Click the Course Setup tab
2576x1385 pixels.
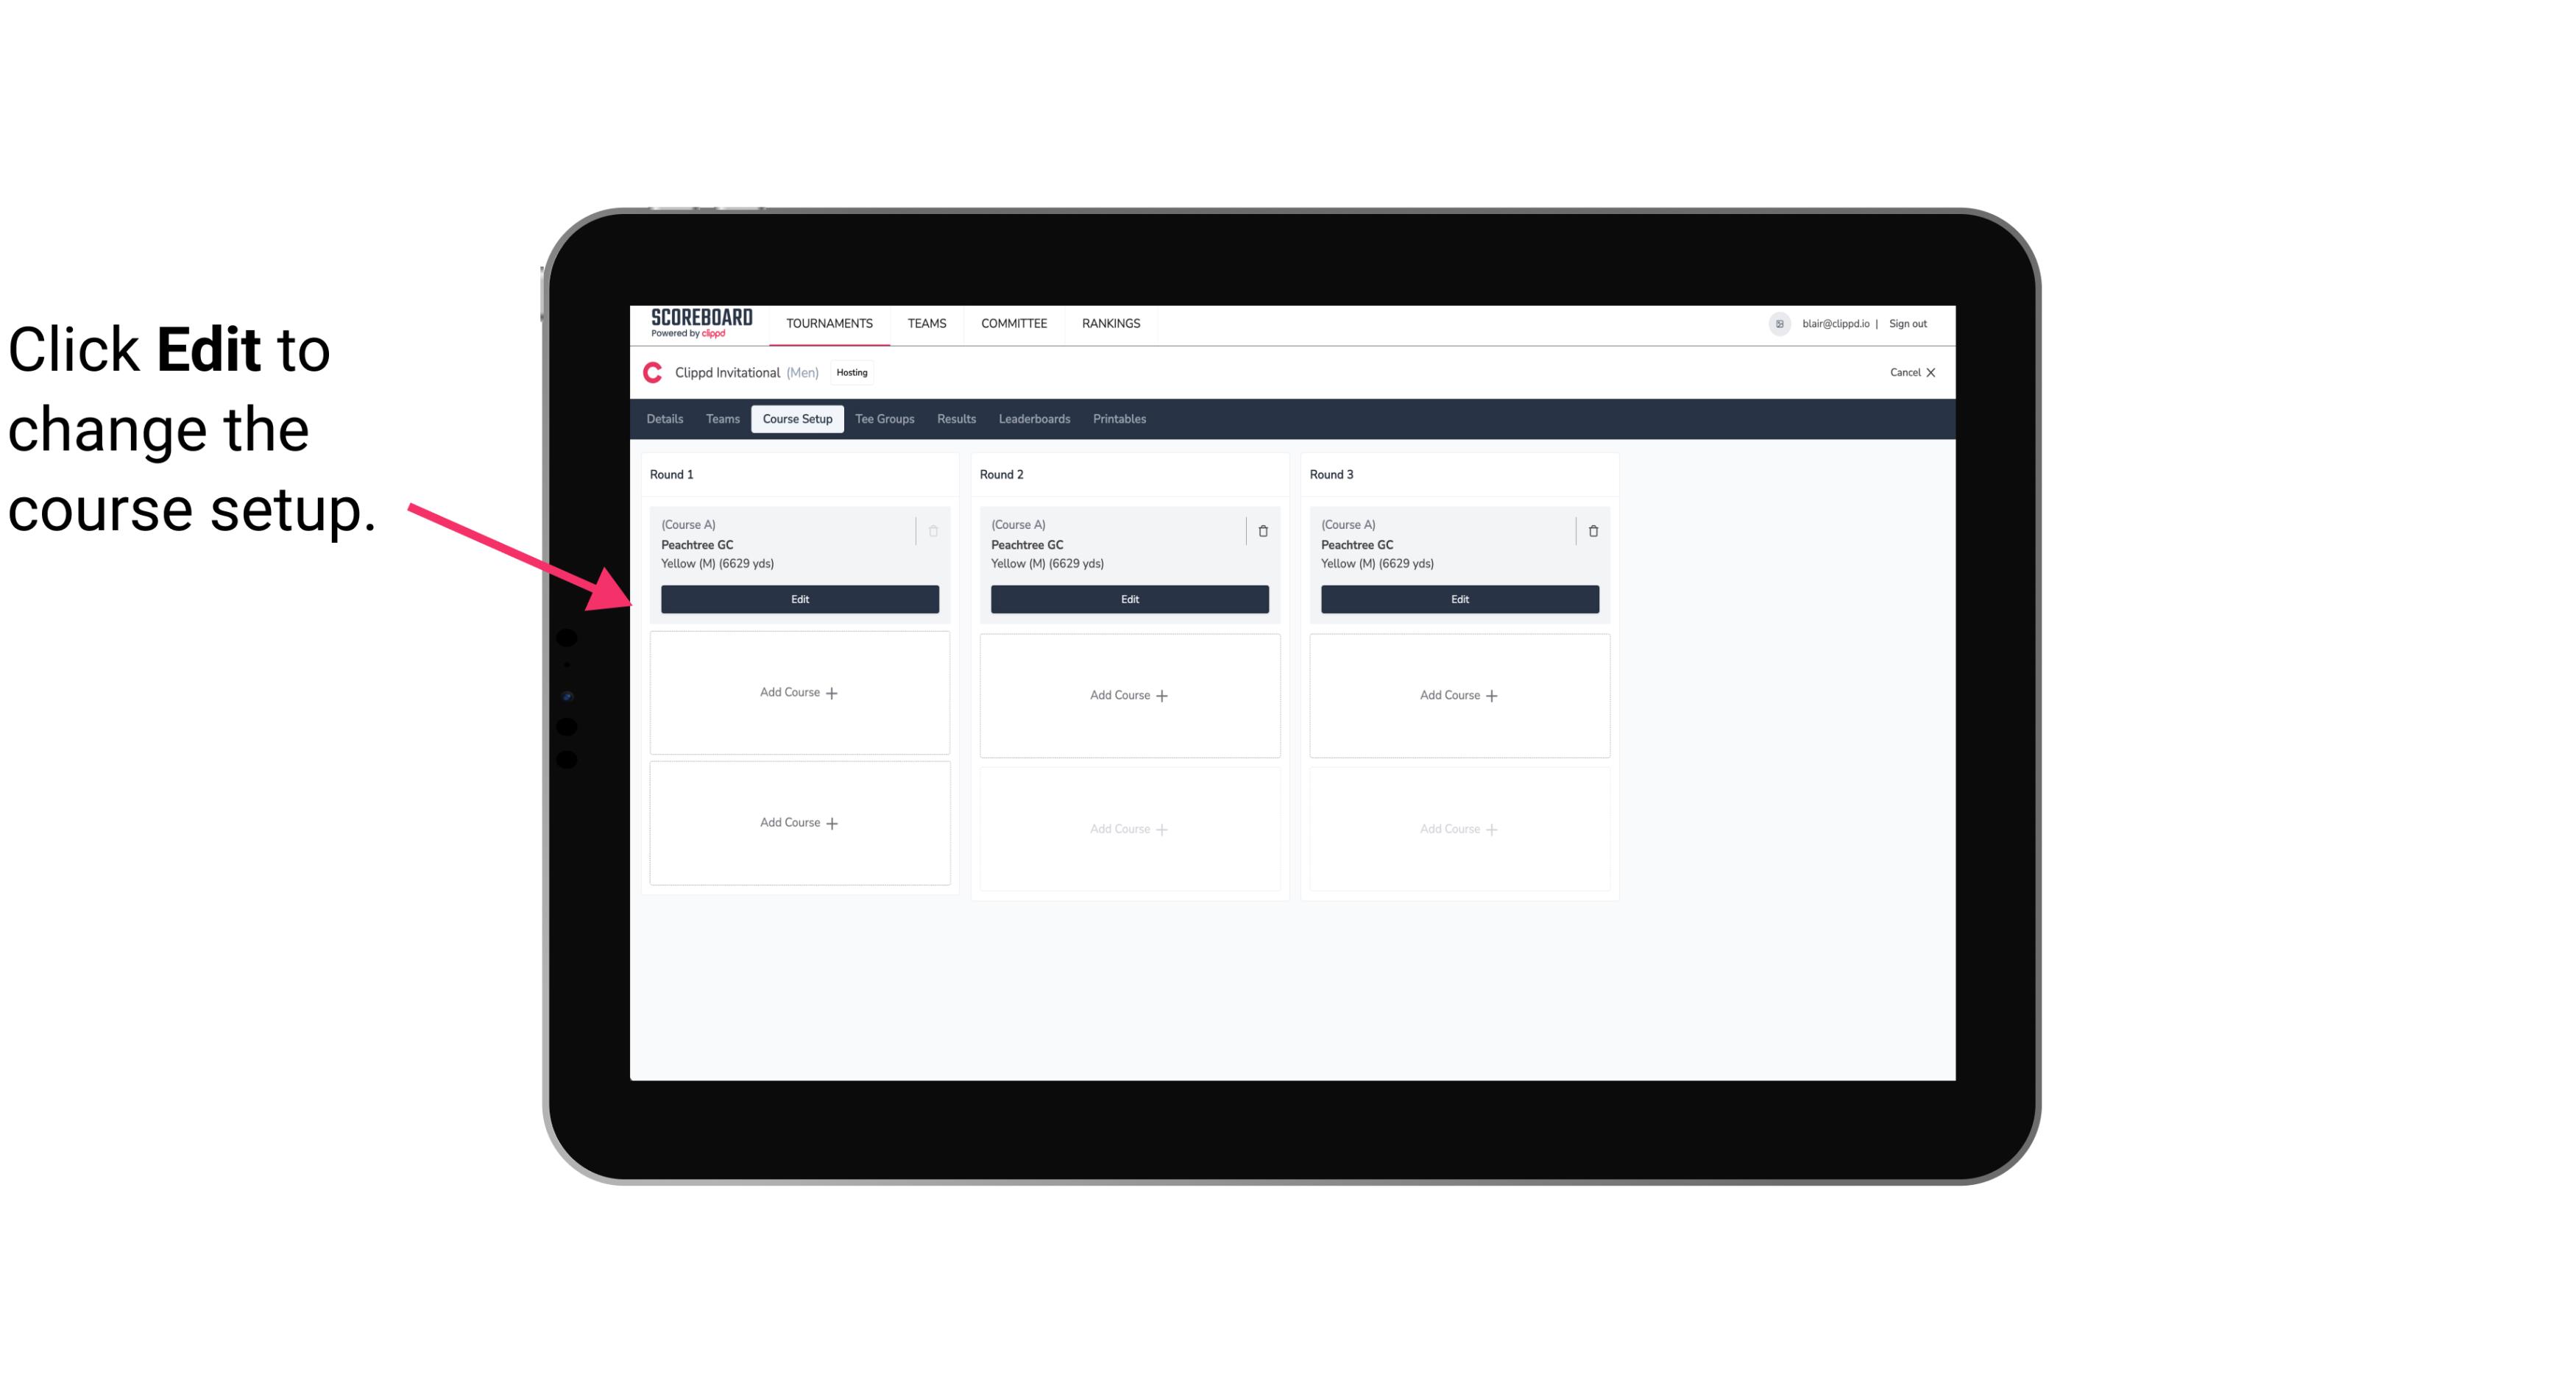(796, 418)
